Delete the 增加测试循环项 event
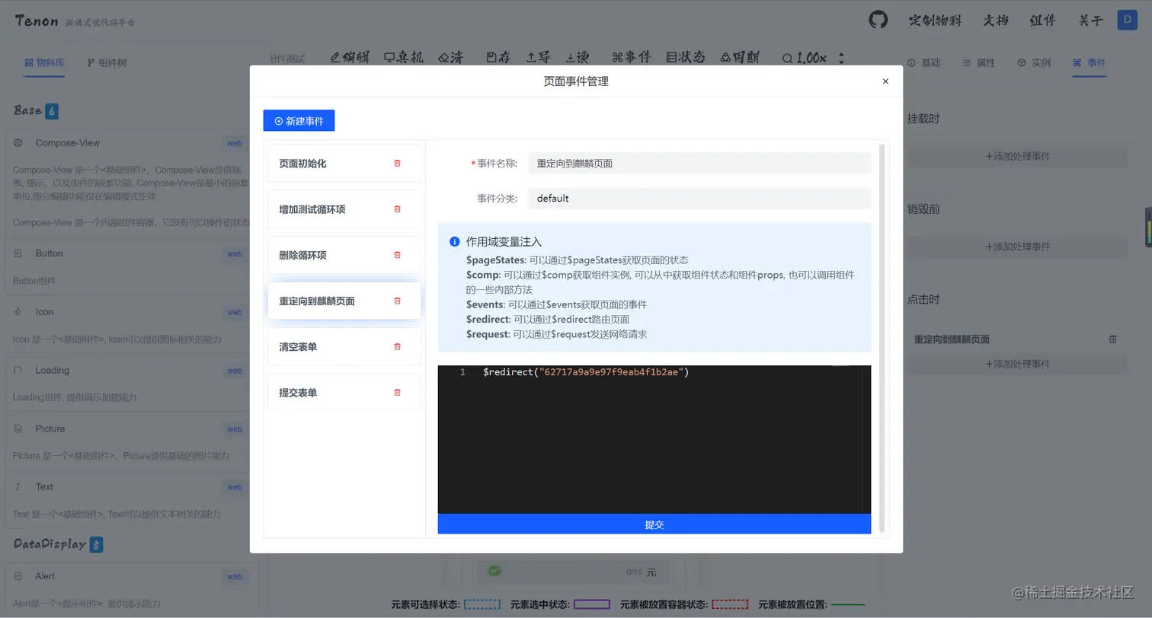The height and width of the screenshot is (618, 1152). pos(397,209)
